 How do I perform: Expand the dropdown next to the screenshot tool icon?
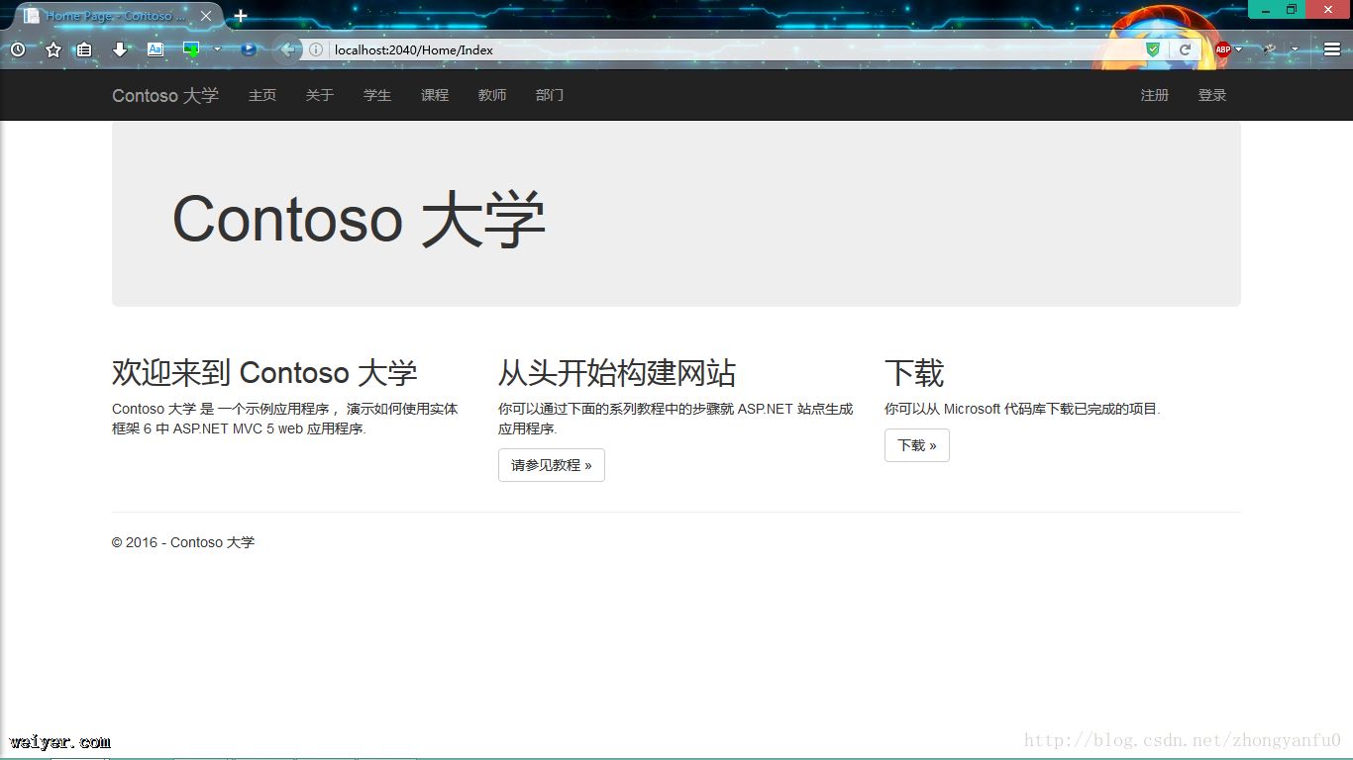point(217,49)
